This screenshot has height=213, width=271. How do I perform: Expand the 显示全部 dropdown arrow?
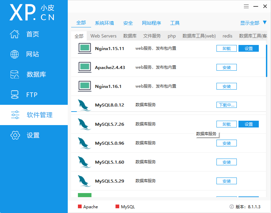(x=265, y=22)
